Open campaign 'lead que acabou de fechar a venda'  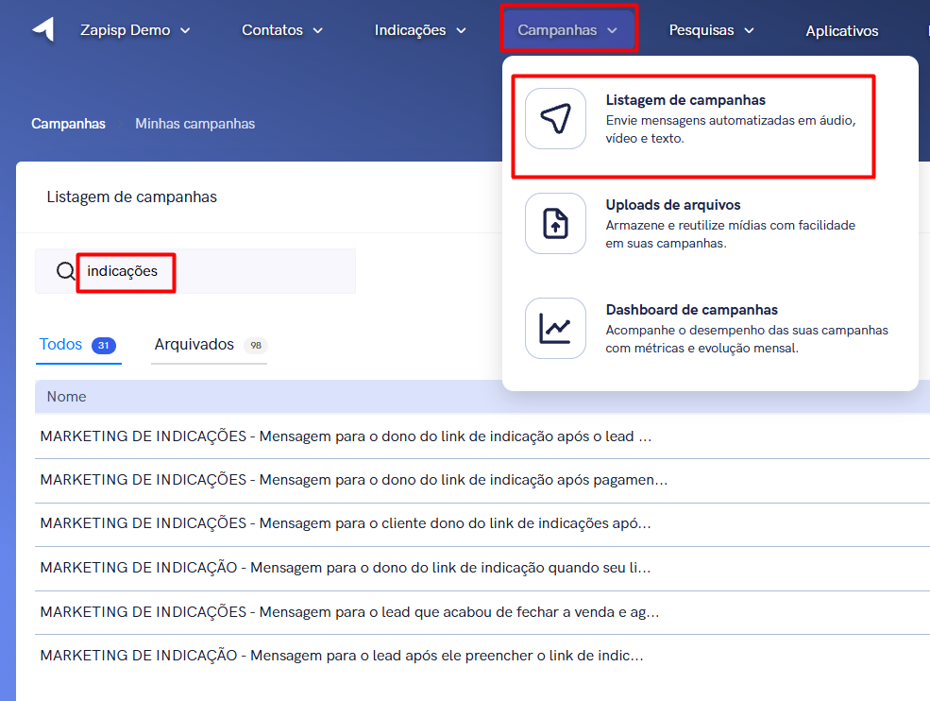click(349, 612)
